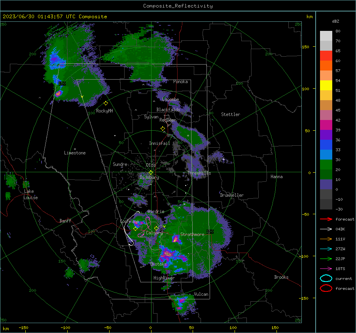Click the dBZ legend heading
This screenshot has width=356, height=333.
point(335,21)
